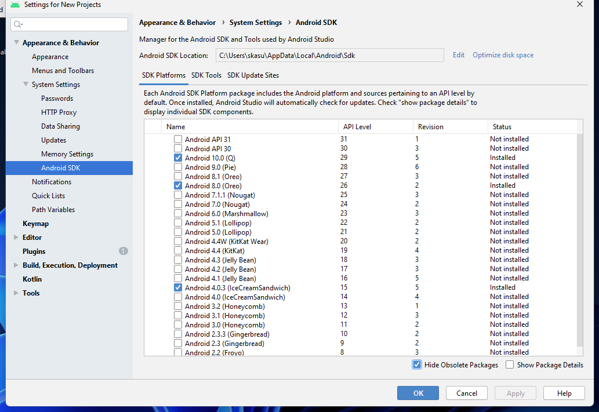Open Menus and Toolbars settings
The width and height of the screenshot is (599, 412).
(x=63, y=71)
